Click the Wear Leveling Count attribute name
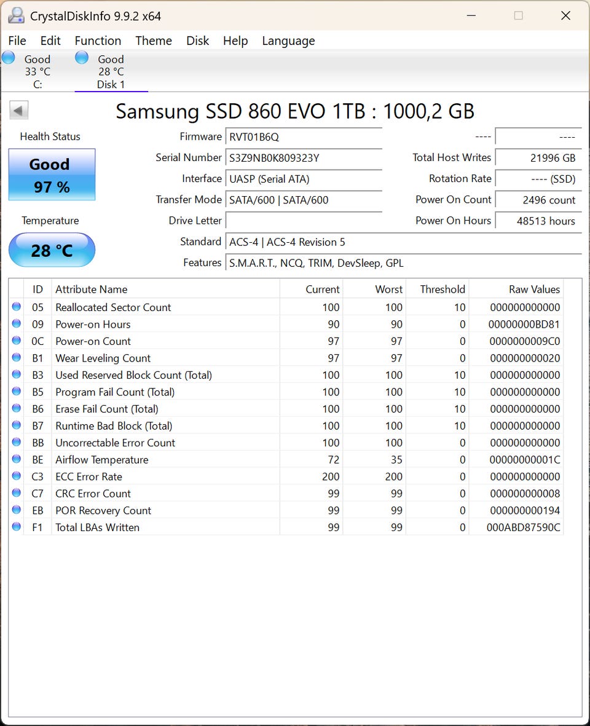590x726 pixels. pos(103,358)
